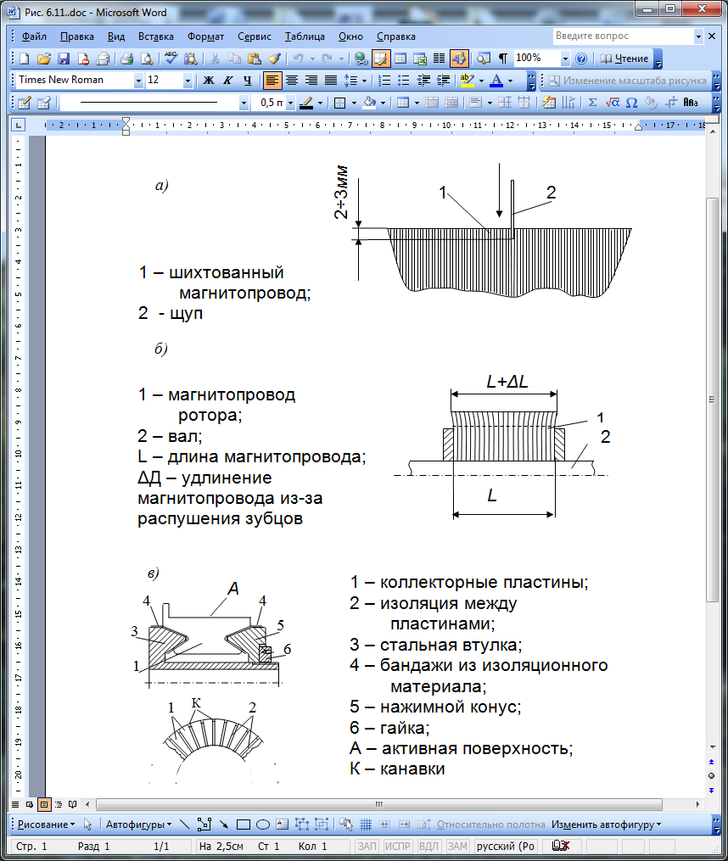
Task: Click the Cut scissors icon
Action: [215, 59]
